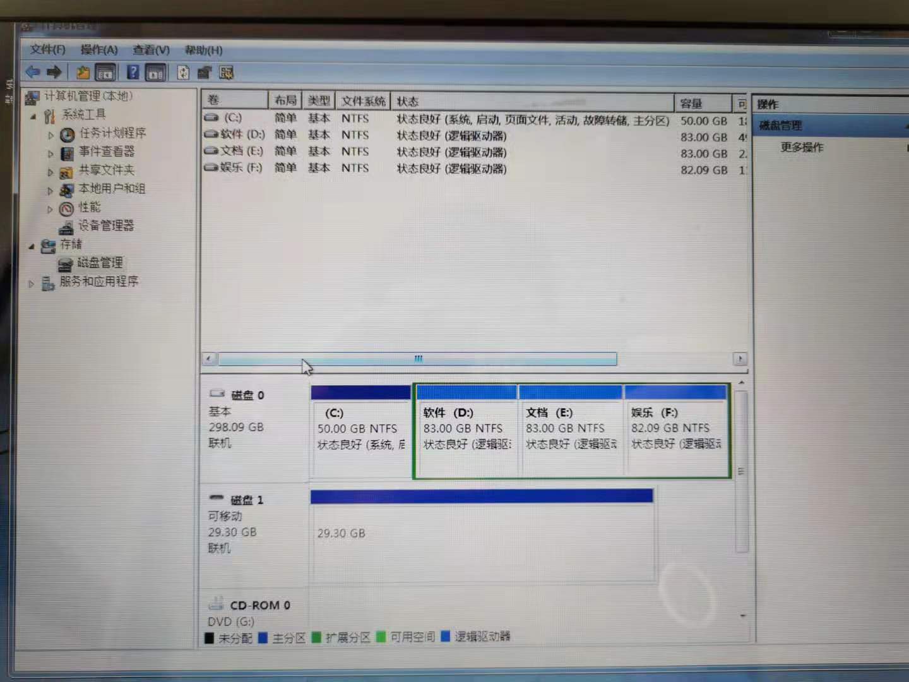Open 设备管理器 in the tree

pyautogui.click(x=105, y=225)
